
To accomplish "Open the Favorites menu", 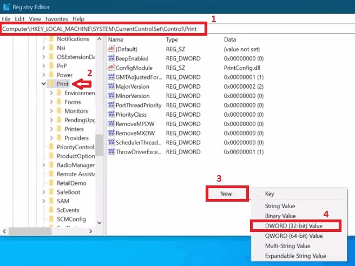I will (57, 19).
